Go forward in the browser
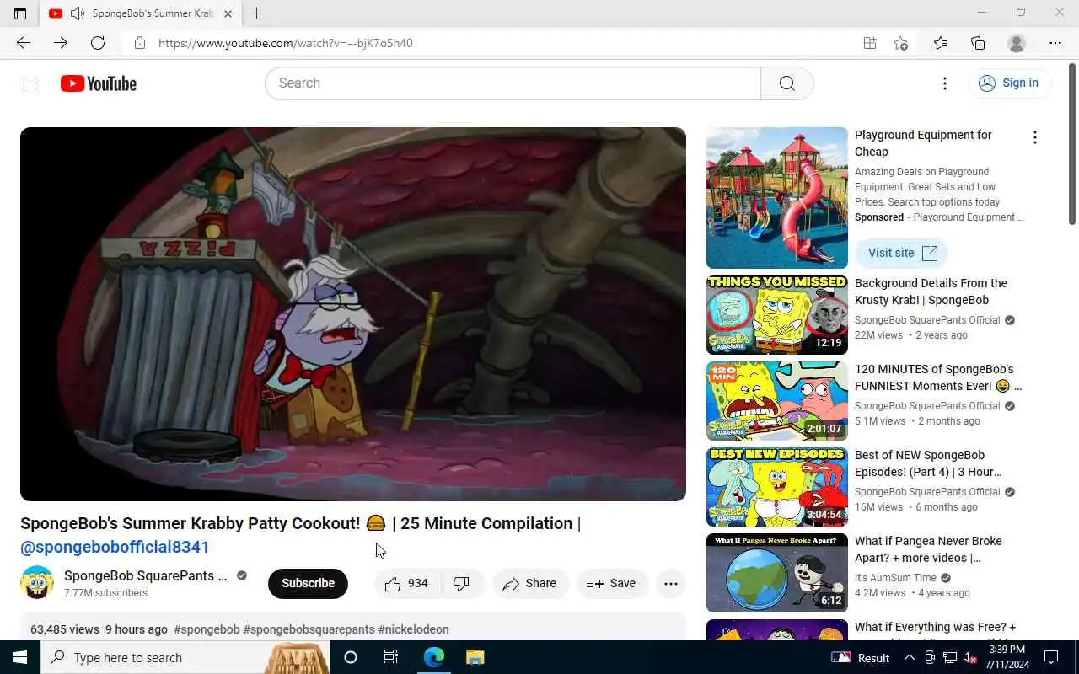 61,43
